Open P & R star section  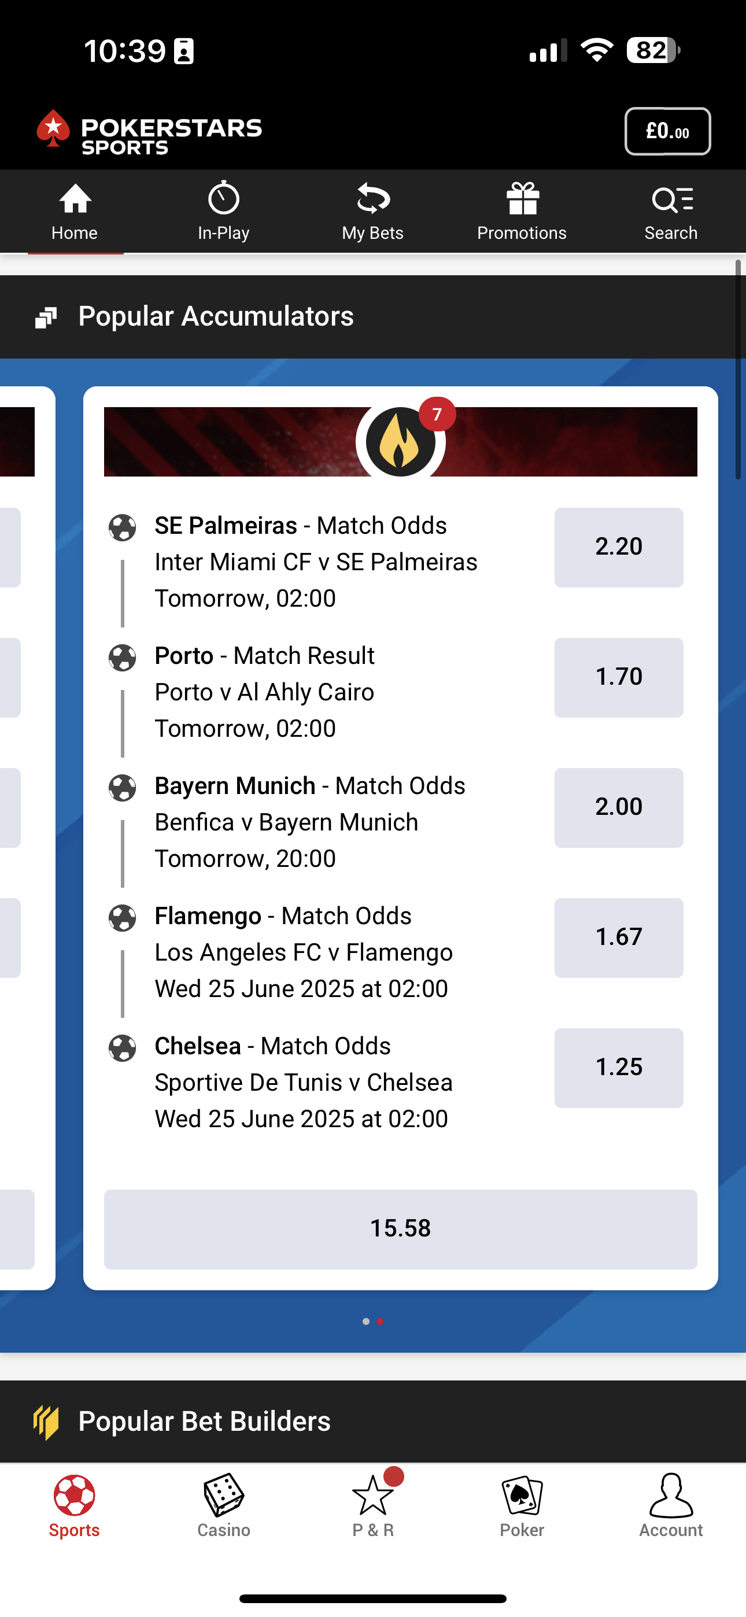373,1505
